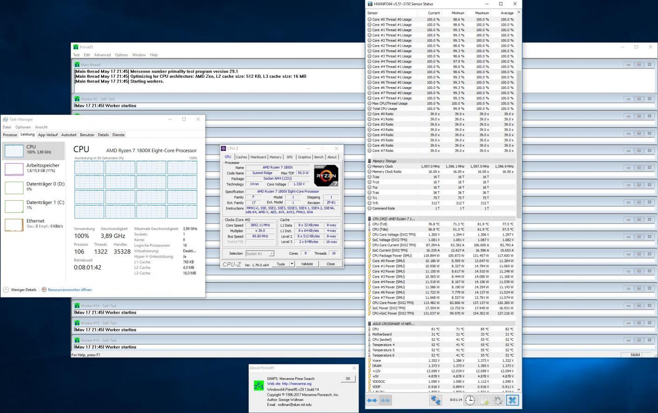This screenshot has height=413, width=658.
Task: Click the Validate button in CPU-Z
Action: [x=307, y=264]
